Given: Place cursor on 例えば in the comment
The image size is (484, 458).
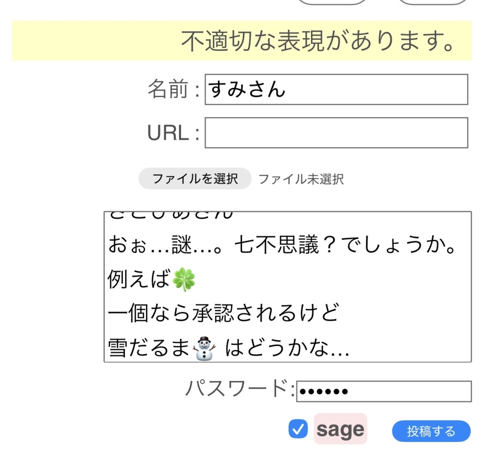Looking at the screenshot, I should point(138,280).
